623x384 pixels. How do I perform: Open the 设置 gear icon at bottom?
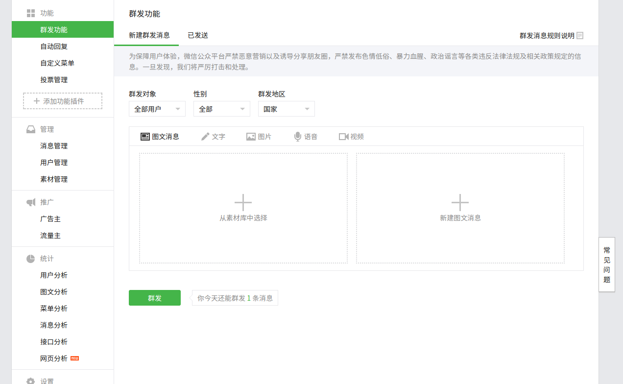(30, 380)
